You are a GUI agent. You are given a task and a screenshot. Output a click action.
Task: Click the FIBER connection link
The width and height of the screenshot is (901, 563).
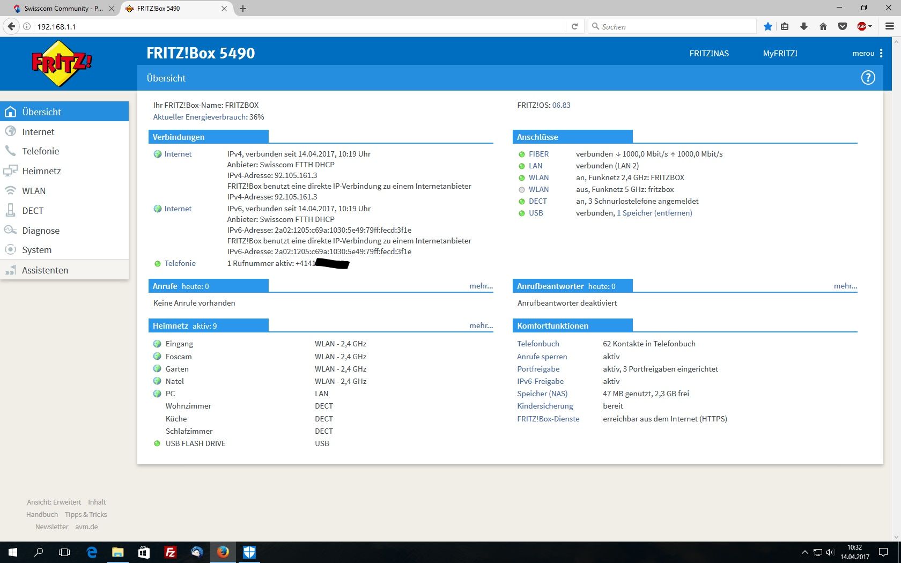538,154
